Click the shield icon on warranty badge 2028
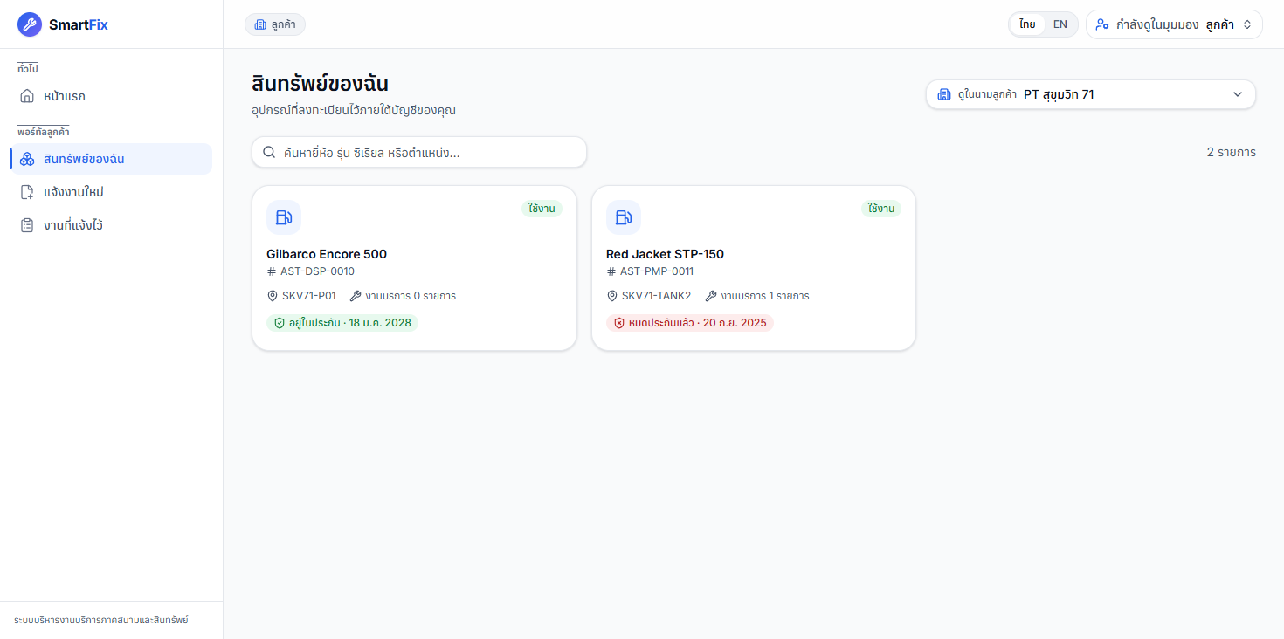The width and height of the screenshot is (1284, 639). pyautogui.click(x=280, y=323)
